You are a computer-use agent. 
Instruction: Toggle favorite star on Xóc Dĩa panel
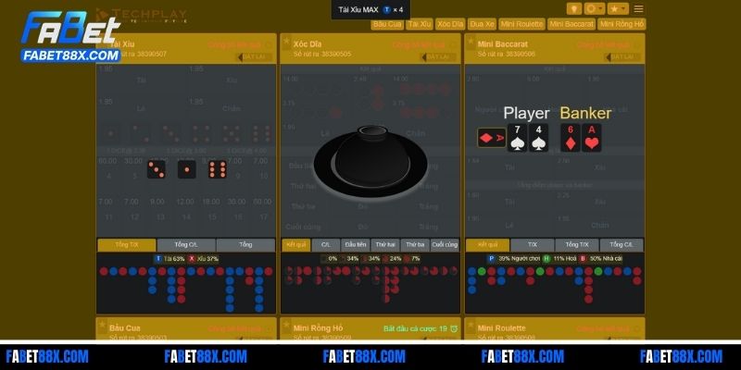[286, 42]
